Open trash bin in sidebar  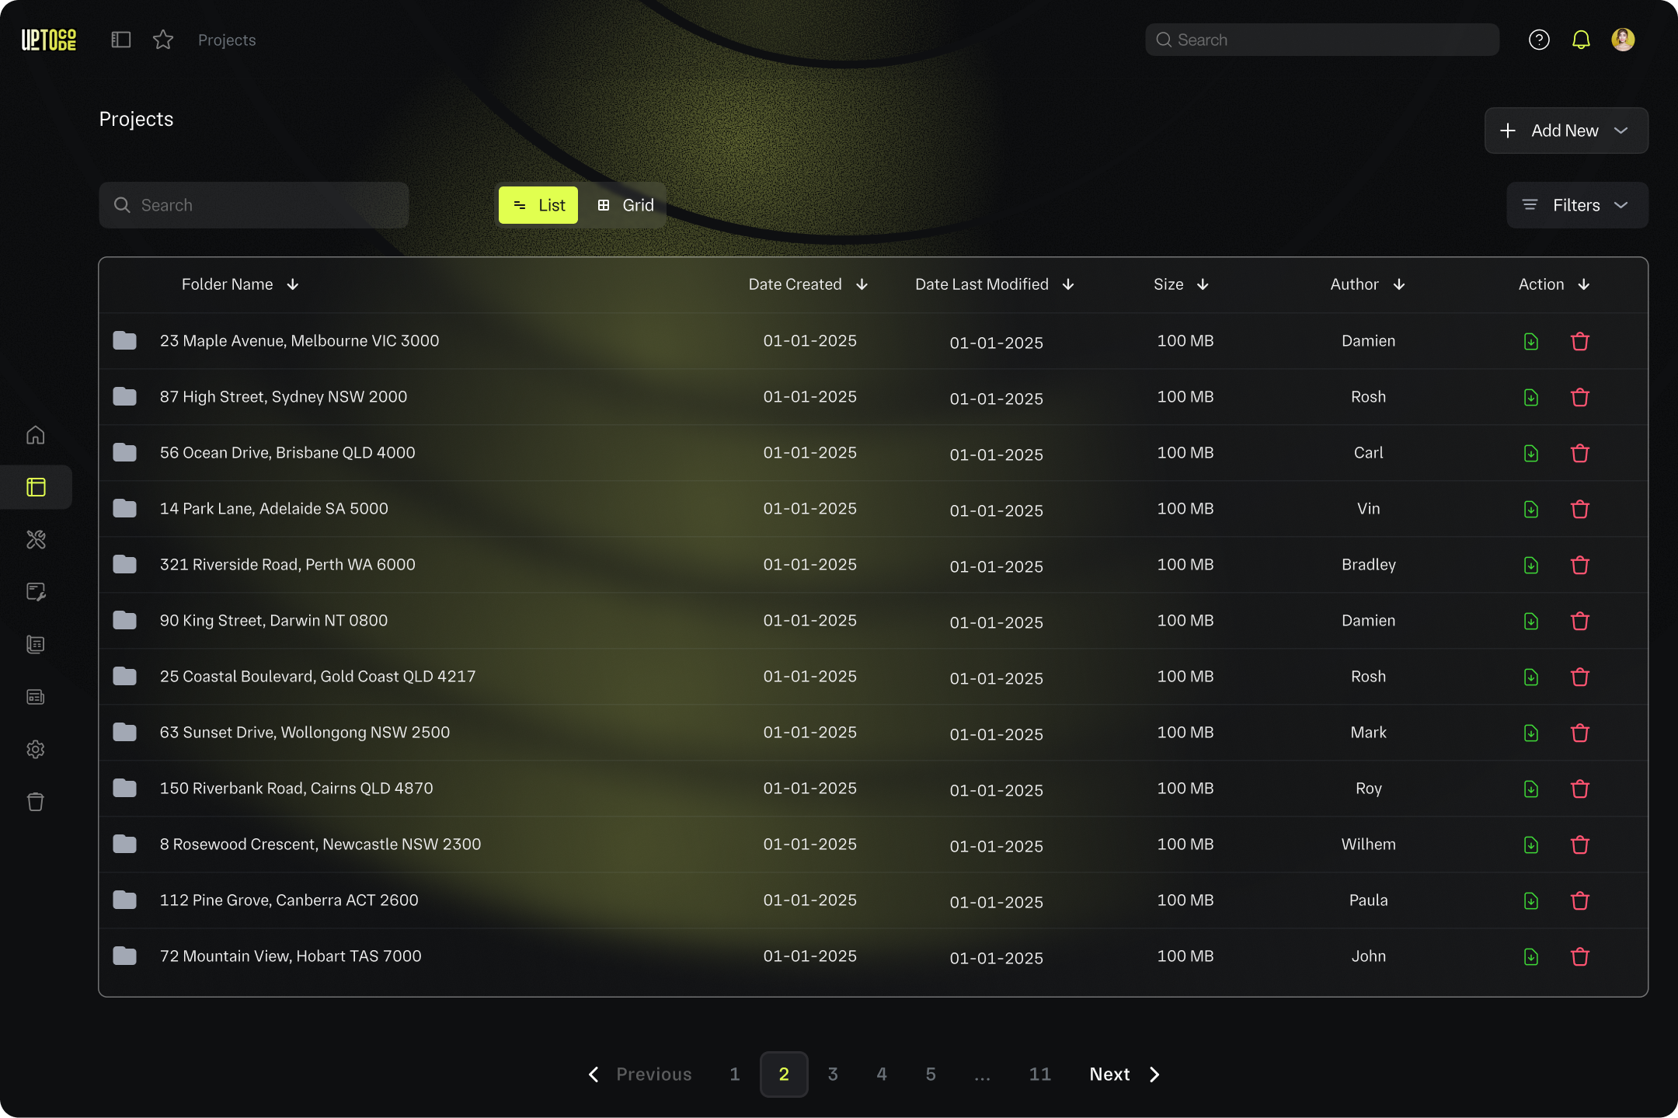click(36, 802)
